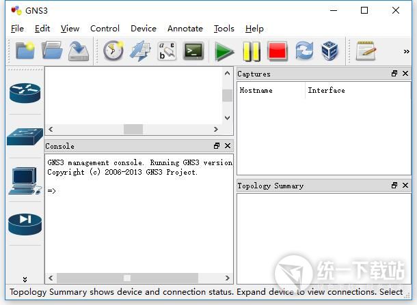Click workspace horizontal scrollbar thumb
417x305 pixels.
click(x=133, y=129)
